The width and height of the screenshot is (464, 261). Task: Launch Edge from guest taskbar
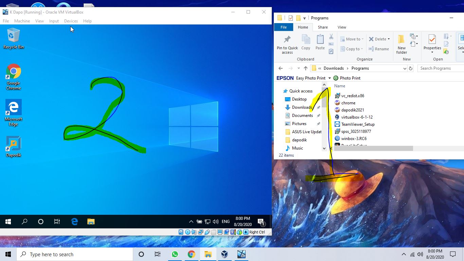74,222
